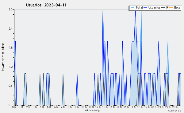
Task: Click the 'CC BY-SA 3.0' license text
Action: tap(174, 111)
